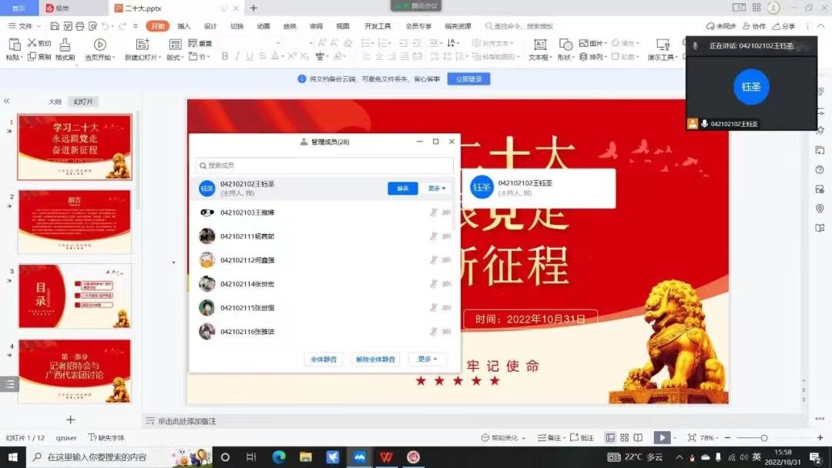Screen dimensions: 832x468
Task: Click the 搜索成员 search field
Action: (324, 165)
